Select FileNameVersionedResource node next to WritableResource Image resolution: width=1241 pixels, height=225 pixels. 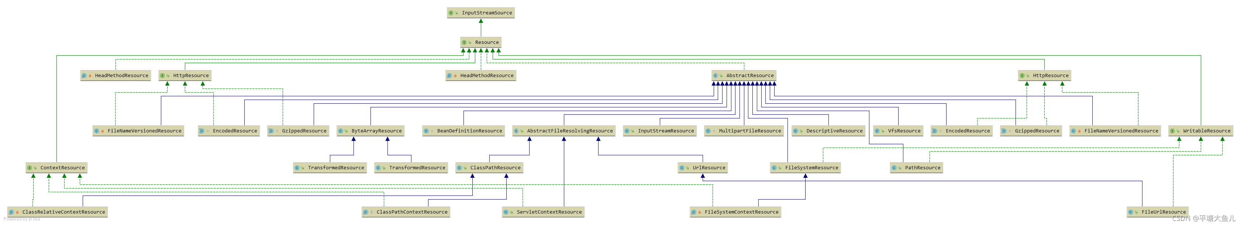point(1115,131)
